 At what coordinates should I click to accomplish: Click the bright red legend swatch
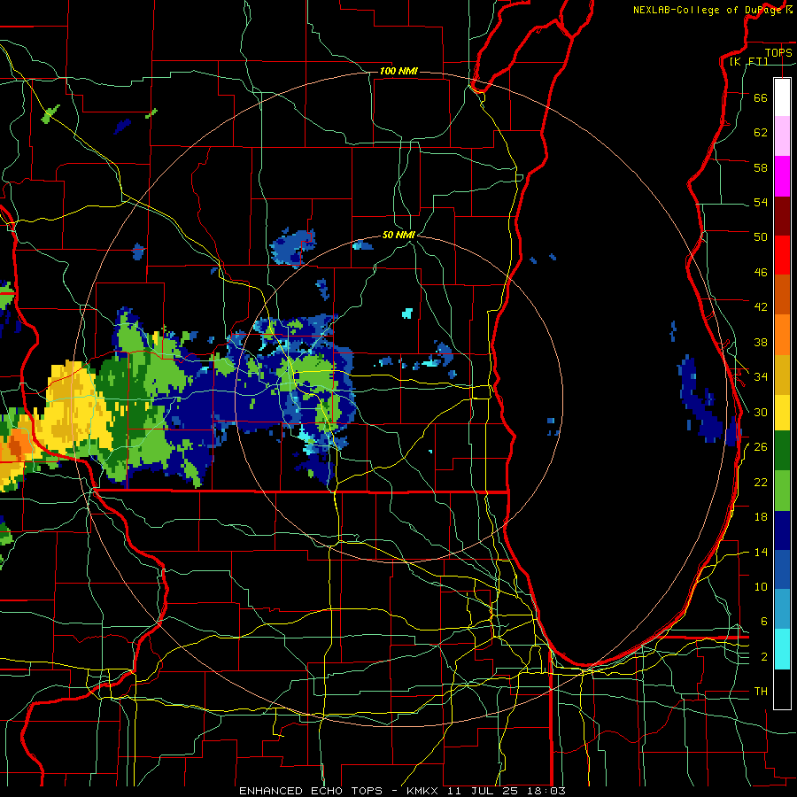click(x=782, y=255)
